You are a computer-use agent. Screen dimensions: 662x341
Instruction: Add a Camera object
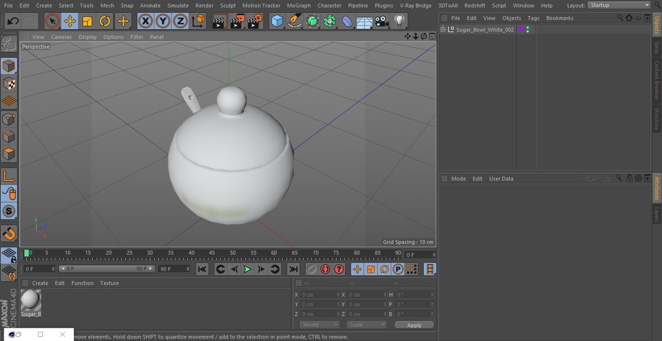(382, 21)
